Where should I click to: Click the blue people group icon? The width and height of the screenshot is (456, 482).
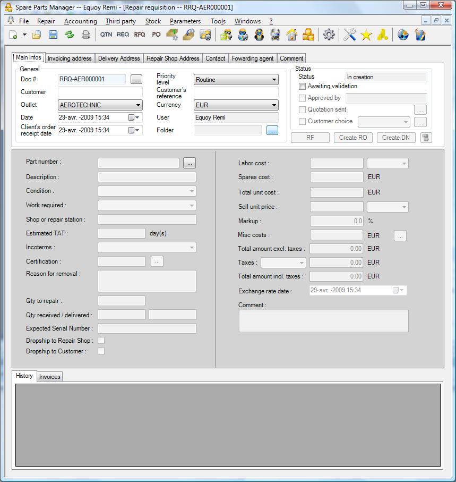243,35
